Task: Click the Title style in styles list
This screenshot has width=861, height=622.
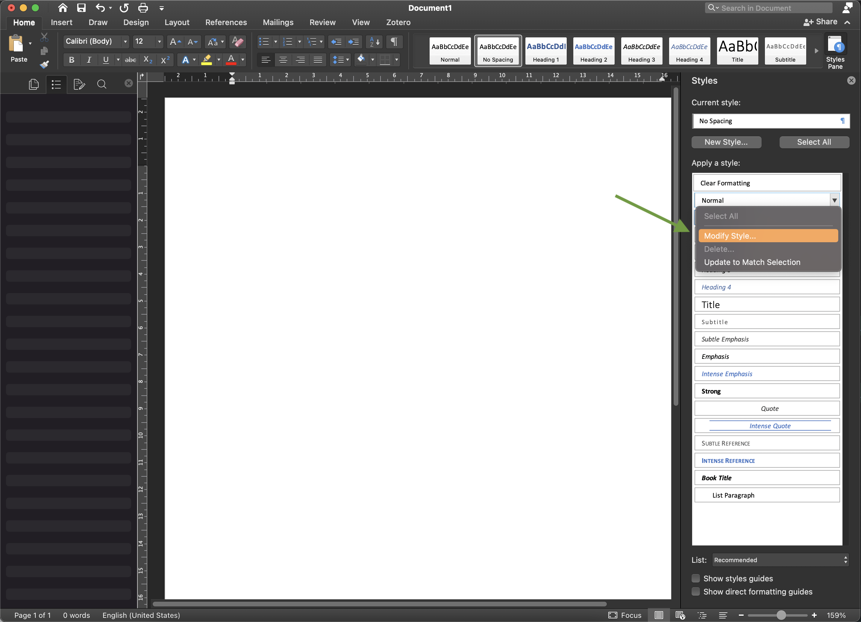Action: (769, 304)
